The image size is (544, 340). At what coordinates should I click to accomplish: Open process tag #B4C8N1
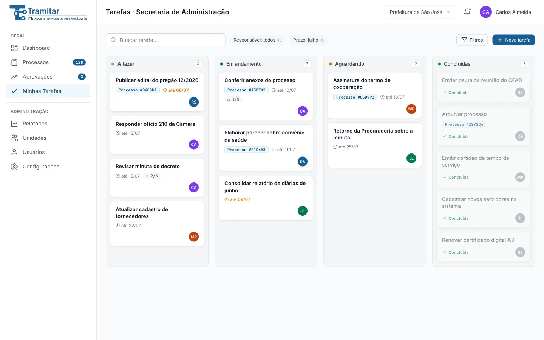point(138,90)
